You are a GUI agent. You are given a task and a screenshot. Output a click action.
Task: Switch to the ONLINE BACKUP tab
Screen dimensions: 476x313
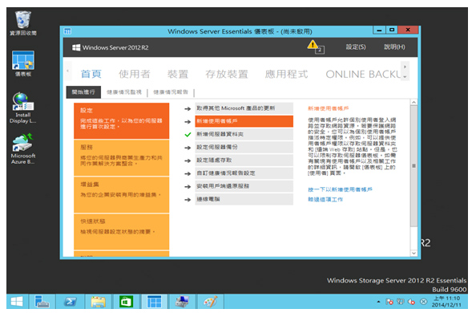click(363, 74)
